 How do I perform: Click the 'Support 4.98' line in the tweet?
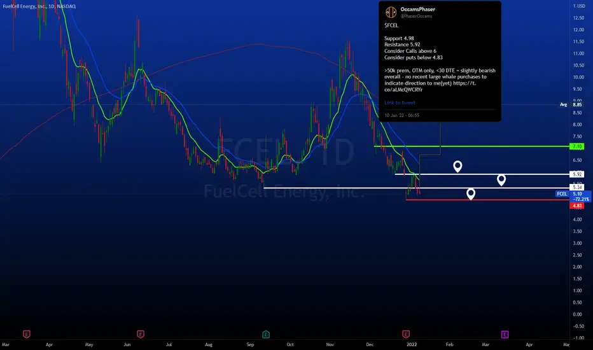point(399,38)
